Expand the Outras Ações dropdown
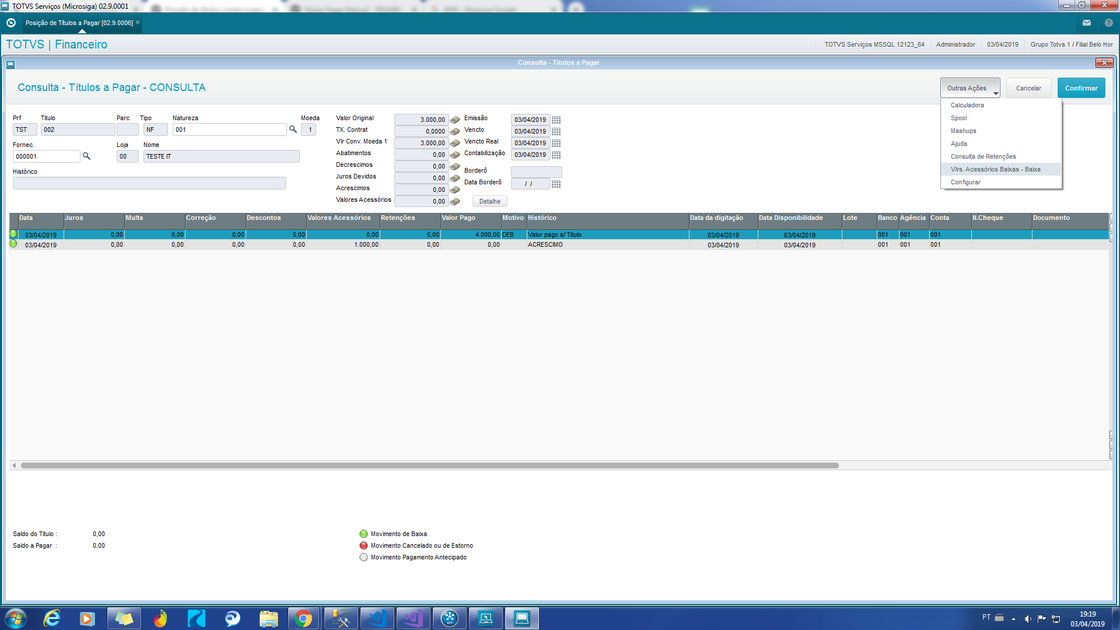Image resolution: width=1120 pixels, height=630 pixels. tap(970, 88)
